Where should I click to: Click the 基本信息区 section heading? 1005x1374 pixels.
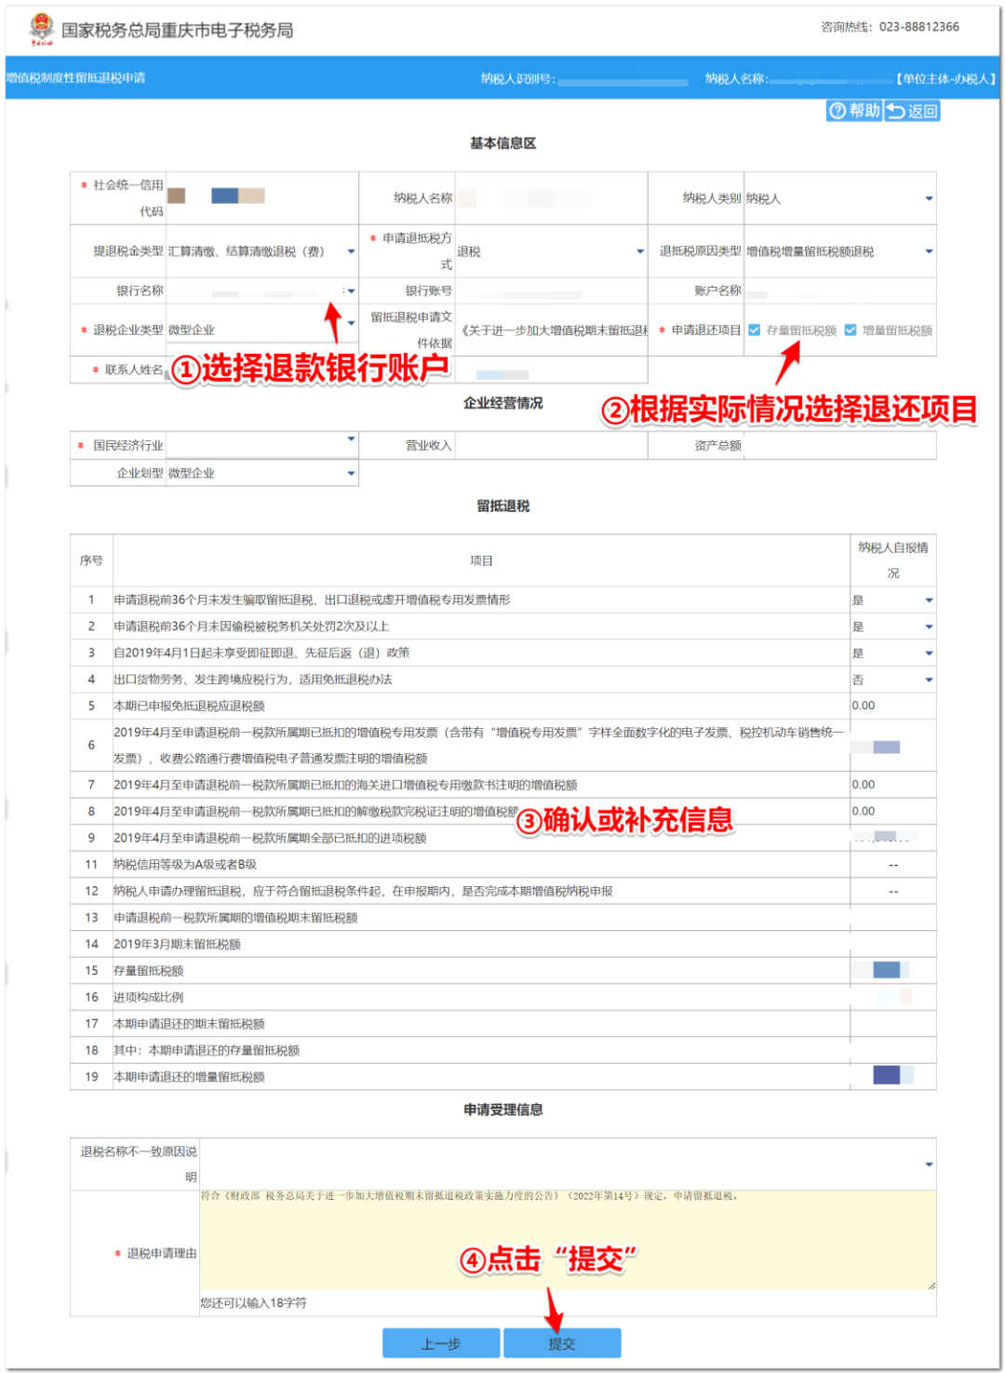coord(502,143)
